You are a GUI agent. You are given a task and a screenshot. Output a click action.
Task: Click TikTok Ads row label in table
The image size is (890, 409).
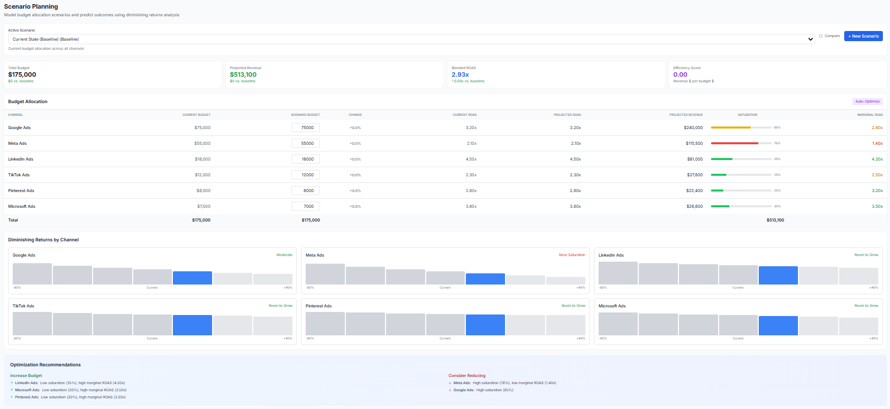pos(19,175)
